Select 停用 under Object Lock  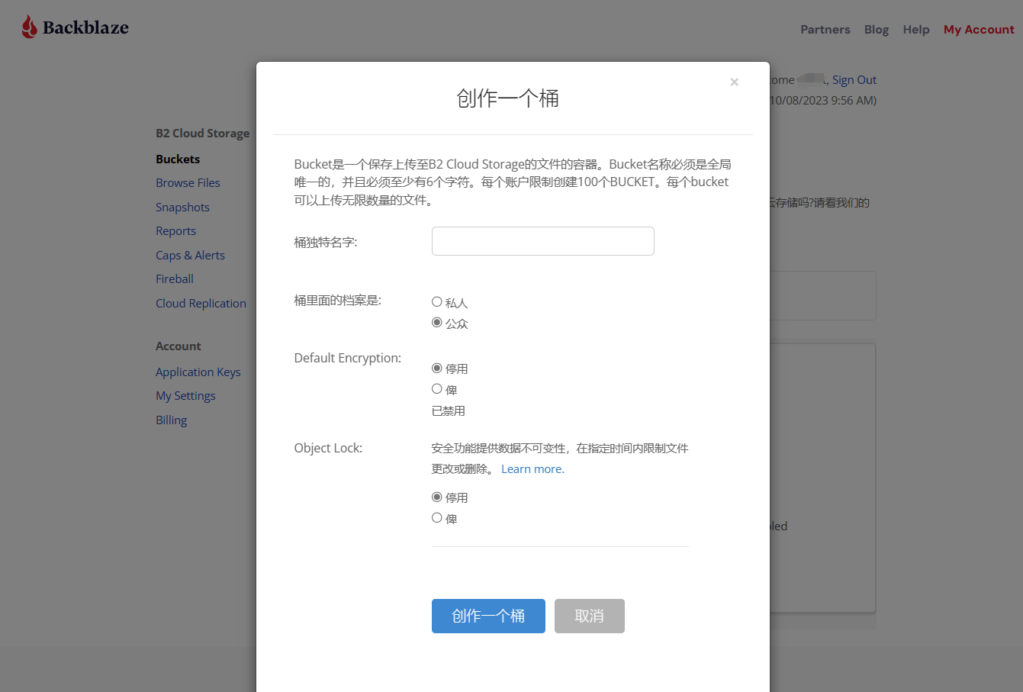coord(437,497)
